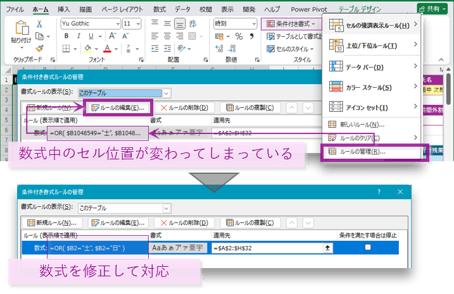
Task: Toggle Bold formatting
Action: pos(66,36)
